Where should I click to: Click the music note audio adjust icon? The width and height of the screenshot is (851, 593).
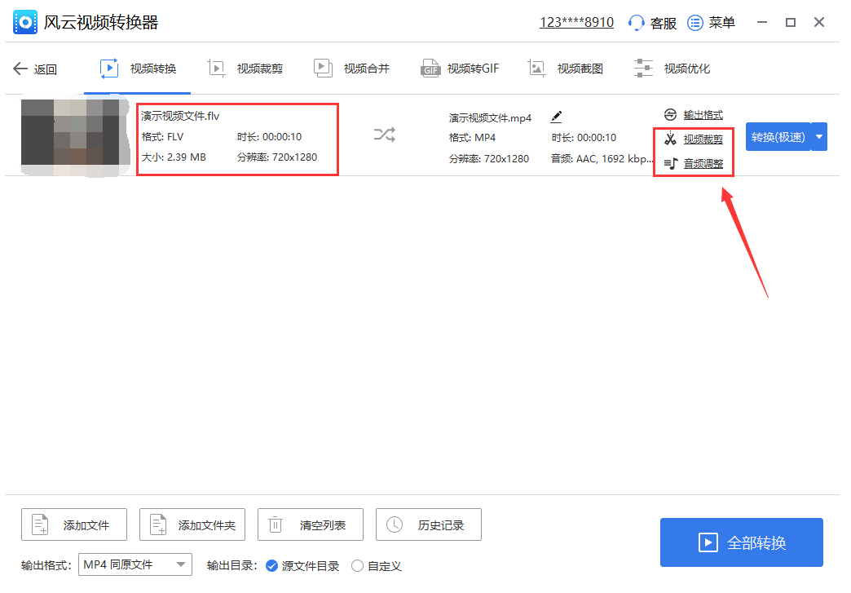[670, 163]
